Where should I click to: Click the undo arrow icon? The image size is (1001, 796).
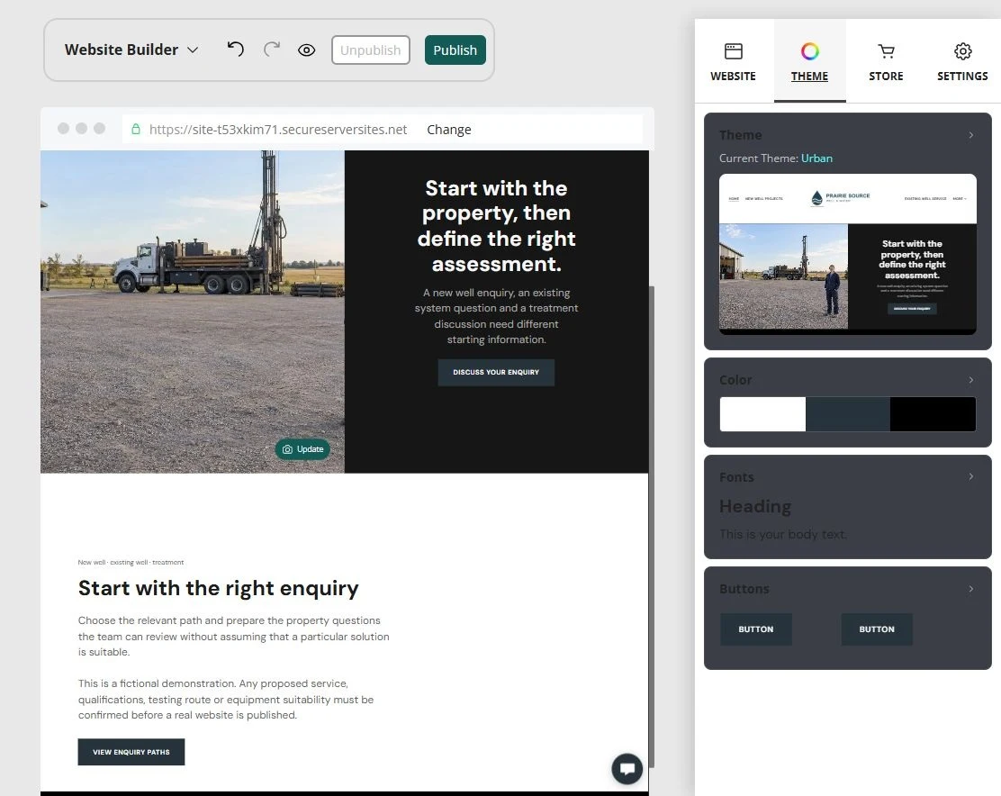pyautogui.click(x=235, y=50)
